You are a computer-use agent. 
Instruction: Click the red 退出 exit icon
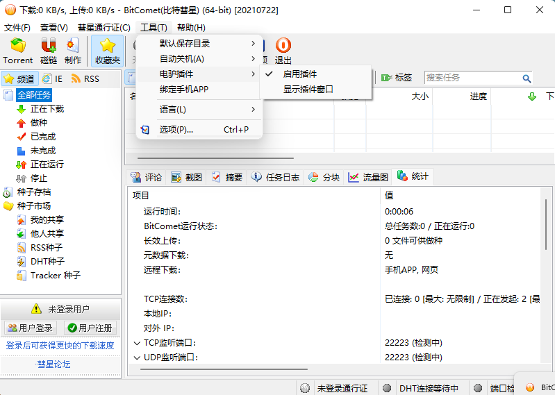coord(283,51)
